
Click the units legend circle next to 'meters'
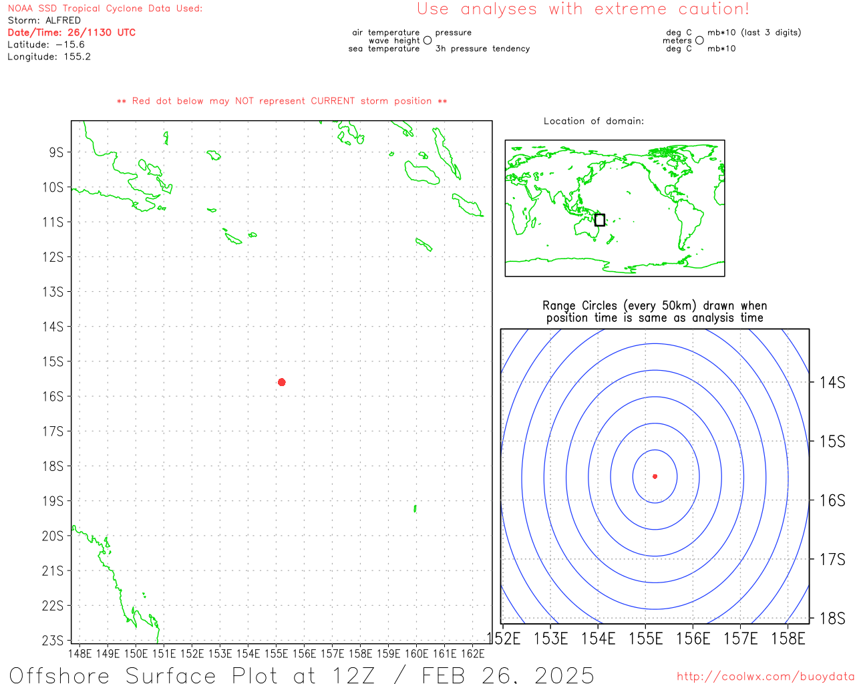pyautogui.click(x=699, y=41)
